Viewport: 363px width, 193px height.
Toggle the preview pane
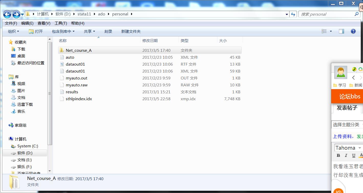coord(341,31)
